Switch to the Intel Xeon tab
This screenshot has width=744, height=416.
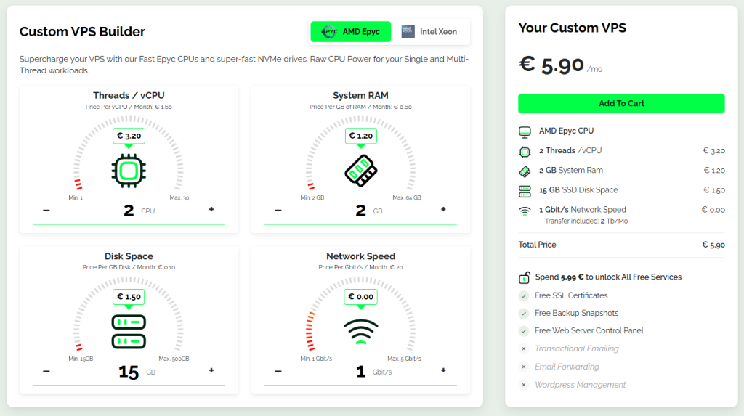(430, 32)
